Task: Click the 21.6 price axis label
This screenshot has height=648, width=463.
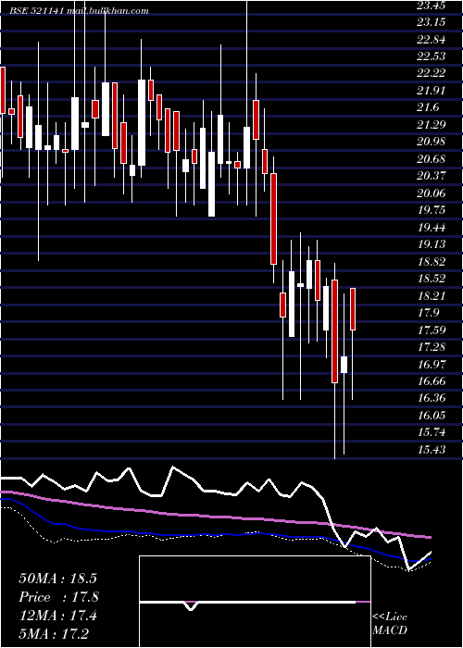Action: pos(428,107)
